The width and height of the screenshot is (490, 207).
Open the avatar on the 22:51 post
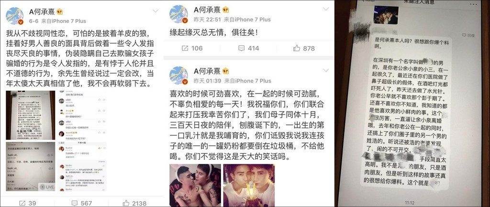(x=178, y=14)
